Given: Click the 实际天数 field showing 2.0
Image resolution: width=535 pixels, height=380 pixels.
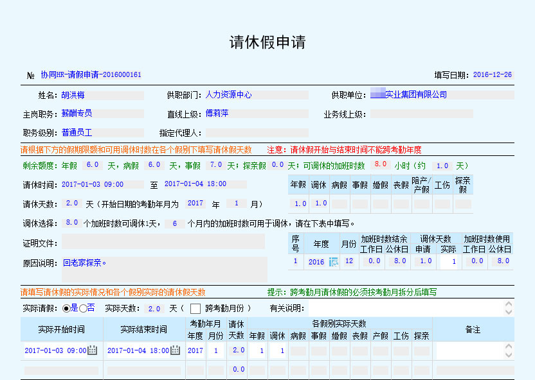Looking at the screenshot, I should pos(154,309).
